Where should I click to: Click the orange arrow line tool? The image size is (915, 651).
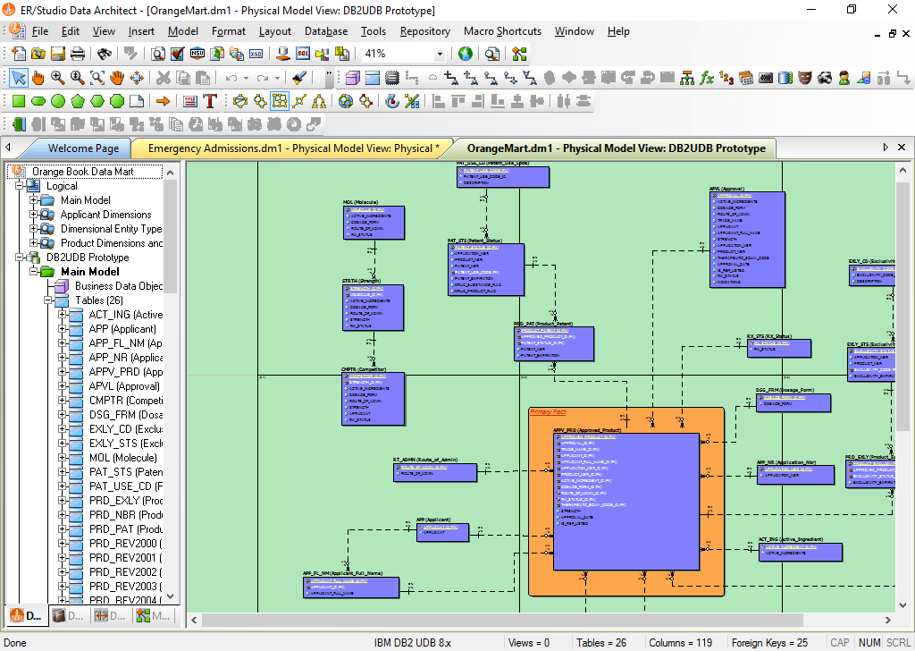click(164, 102)
